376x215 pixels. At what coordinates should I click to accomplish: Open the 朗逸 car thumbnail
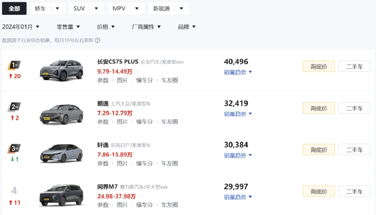point(62,114)
